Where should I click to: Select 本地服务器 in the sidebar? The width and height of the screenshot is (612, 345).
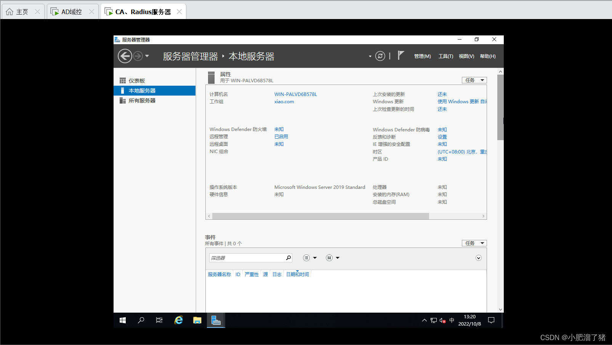point(154,91)
